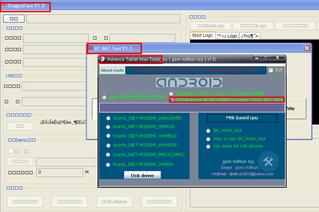Choose boards_INET-MODEMS_HWM630 option
The image size is (319, 212).
pyautogui.click(x=108, y=136)
